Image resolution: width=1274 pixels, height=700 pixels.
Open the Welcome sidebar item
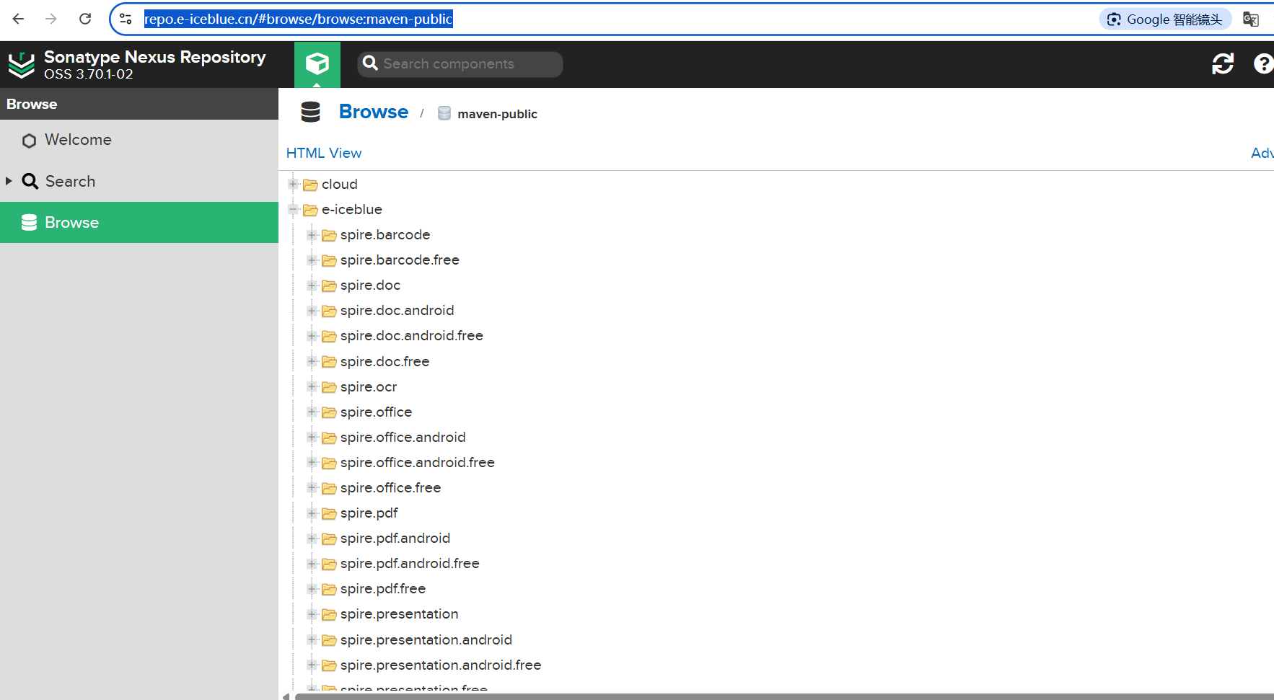tap(77, 140)
